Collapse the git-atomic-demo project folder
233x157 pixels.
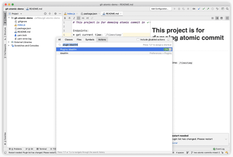tap(9, 18)
